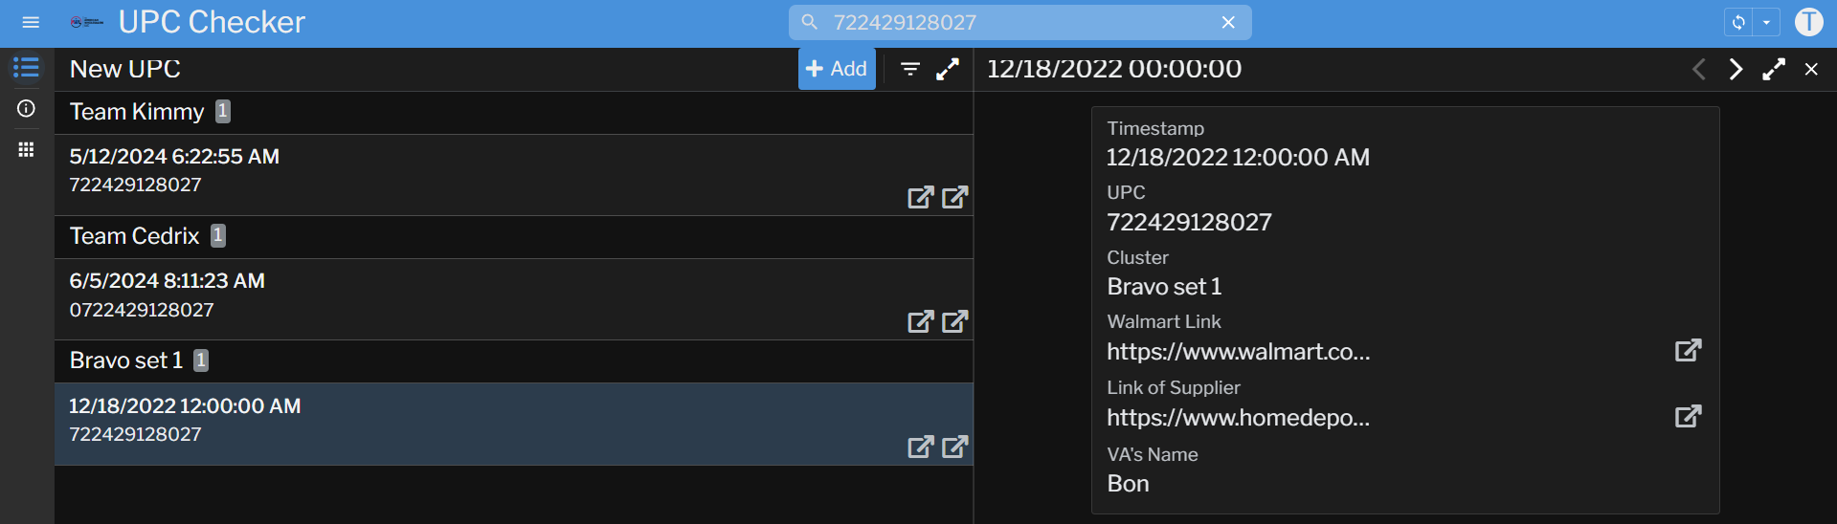Click the Add button

coord(837,69)
